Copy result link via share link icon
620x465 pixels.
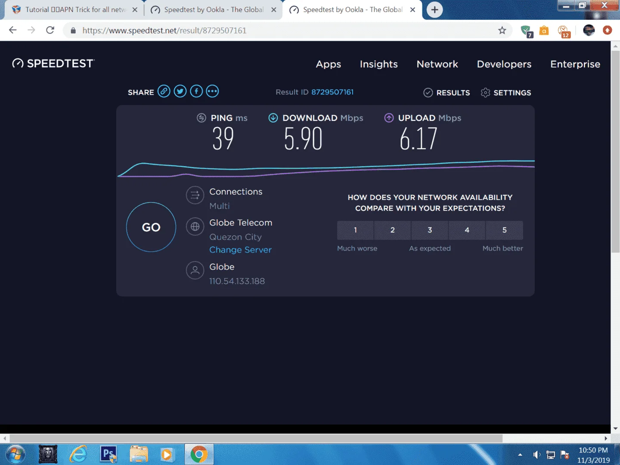pyautogui.click(x=164, y=91)
